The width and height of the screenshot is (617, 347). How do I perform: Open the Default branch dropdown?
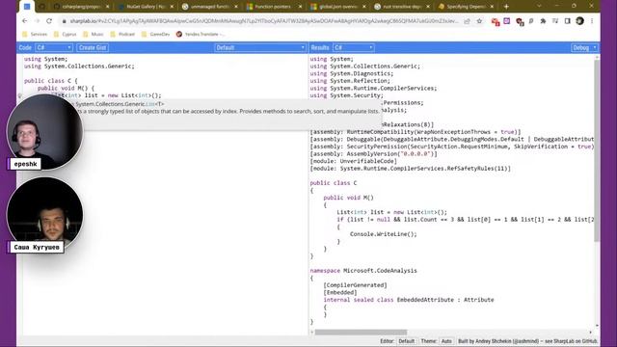coord(260,47)
